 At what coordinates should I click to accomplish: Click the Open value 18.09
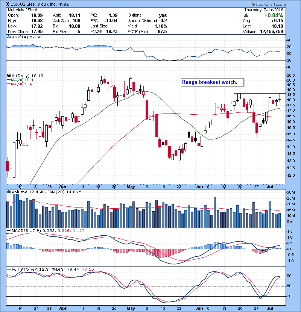coord(37,15)
